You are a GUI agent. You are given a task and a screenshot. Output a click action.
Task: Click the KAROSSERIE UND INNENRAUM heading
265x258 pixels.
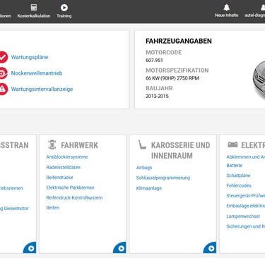pyautogui.click(x=180, y=150)
